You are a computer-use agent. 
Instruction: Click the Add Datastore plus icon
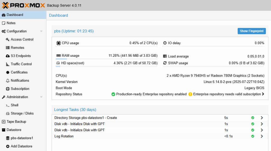[8, 146]
